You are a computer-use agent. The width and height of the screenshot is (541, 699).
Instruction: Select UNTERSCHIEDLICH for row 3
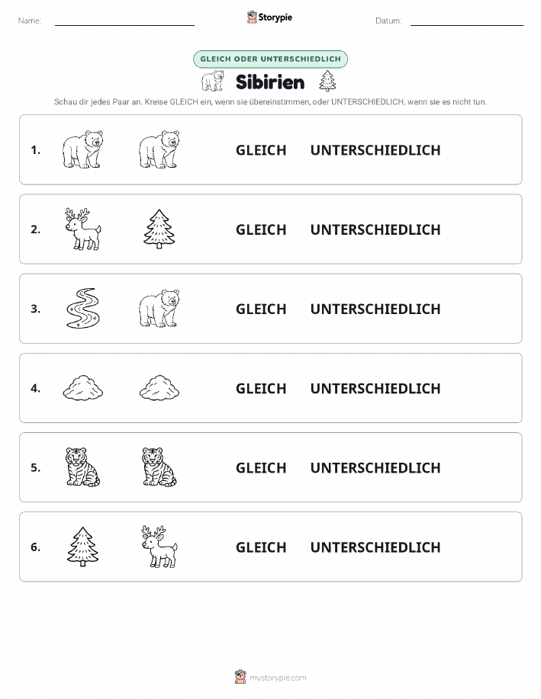click(x=375, y=309)
